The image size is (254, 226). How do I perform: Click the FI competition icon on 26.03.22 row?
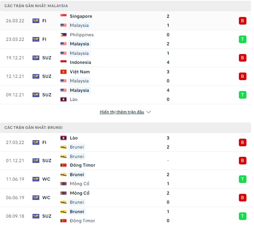36,21
